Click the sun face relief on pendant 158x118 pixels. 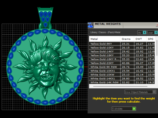coord(45,67)
